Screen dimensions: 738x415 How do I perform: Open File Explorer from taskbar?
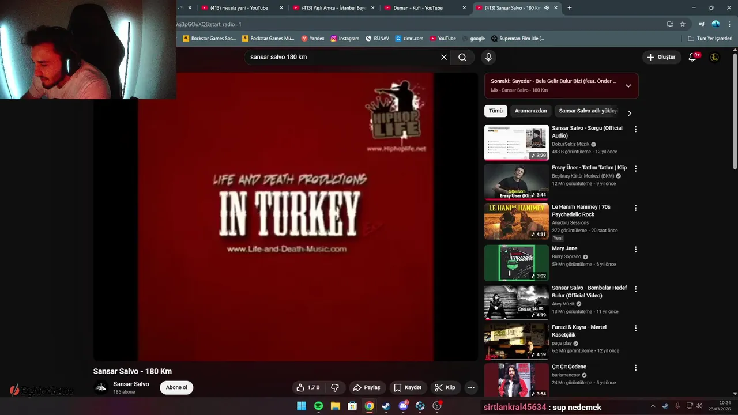(336, 406)
